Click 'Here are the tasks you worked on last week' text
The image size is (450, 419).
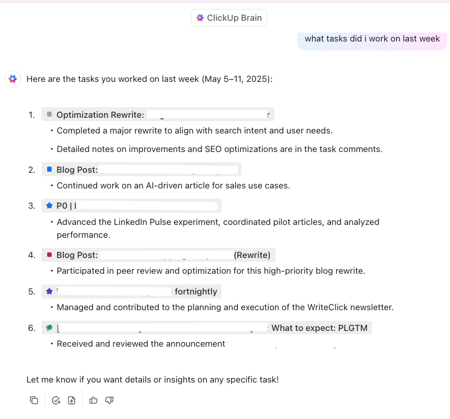pyautogui.click(x=149, y=79)
